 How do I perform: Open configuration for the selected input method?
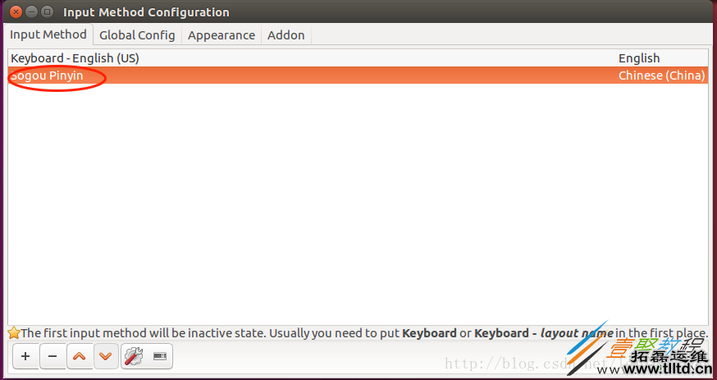133,356
